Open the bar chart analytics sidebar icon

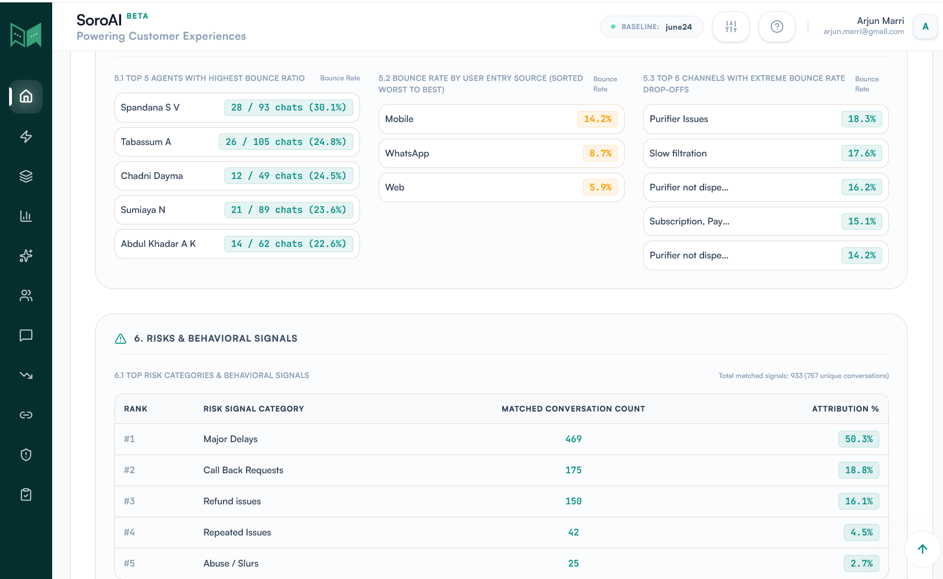[26, 216]
